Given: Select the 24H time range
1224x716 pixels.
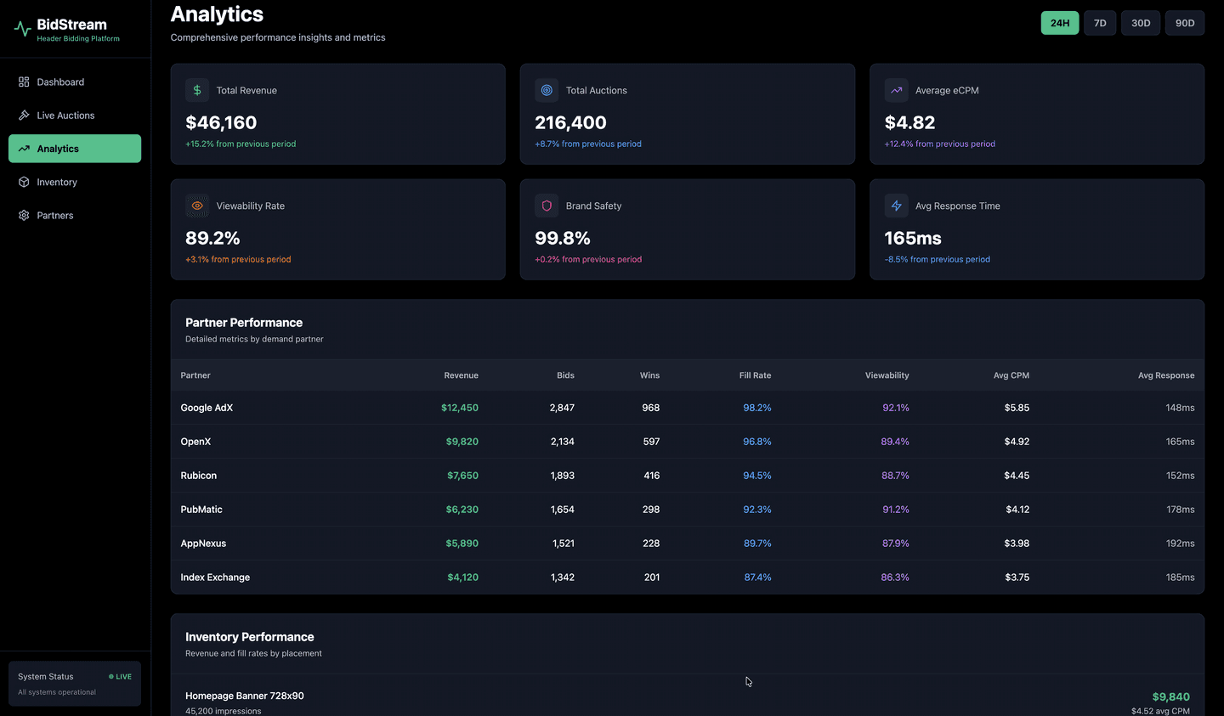Looking at the screenshot, I should pyautogui.click(x=1059, y=23).
